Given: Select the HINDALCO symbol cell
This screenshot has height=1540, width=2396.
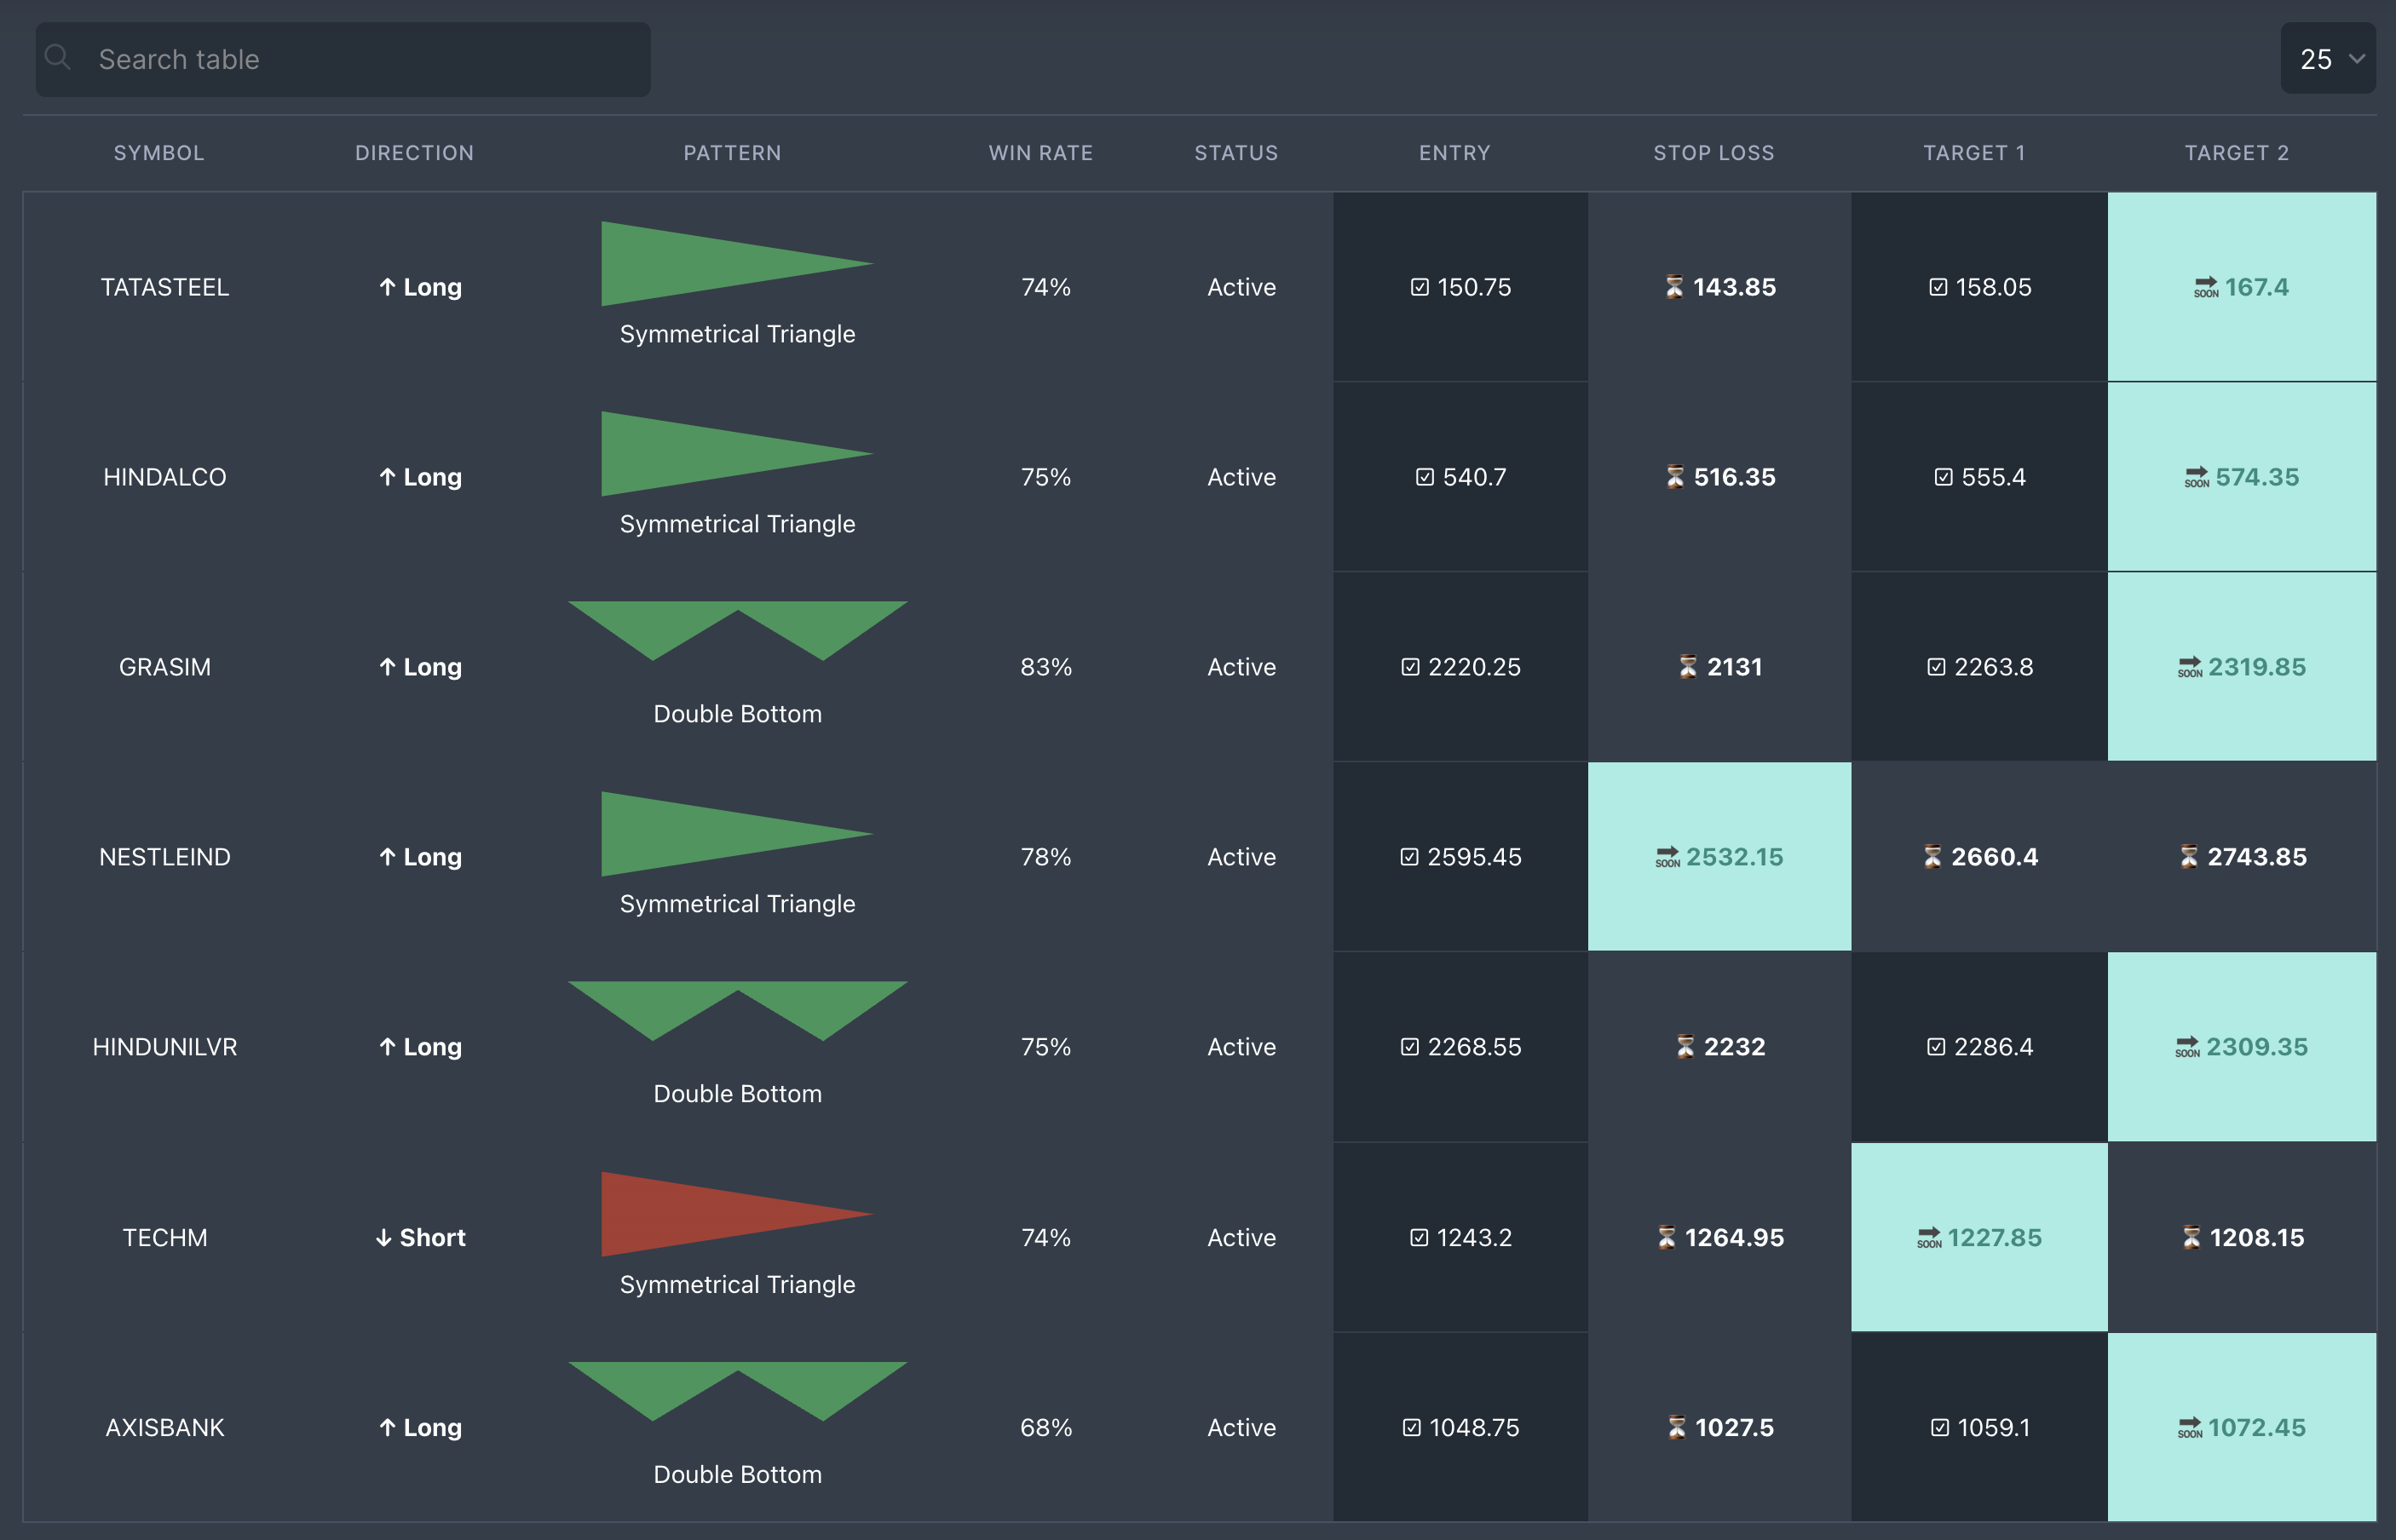Looking at the screenshot, I should click(165, 477).
